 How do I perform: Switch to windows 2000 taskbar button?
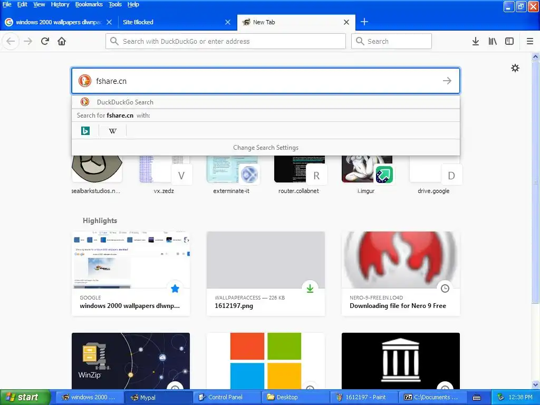click(89, 398)
